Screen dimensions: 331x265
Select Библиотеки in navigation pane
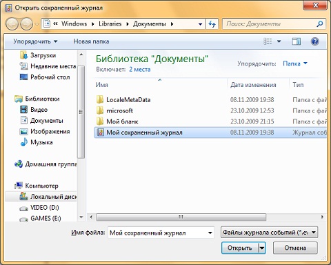coord(42,99)
